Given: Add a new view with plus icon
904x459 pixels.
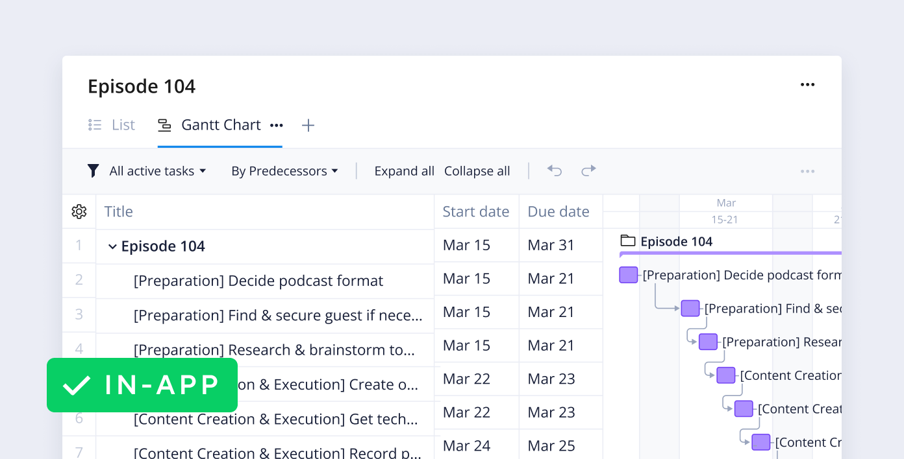Looking at the screenshot, I should [308, 126].
